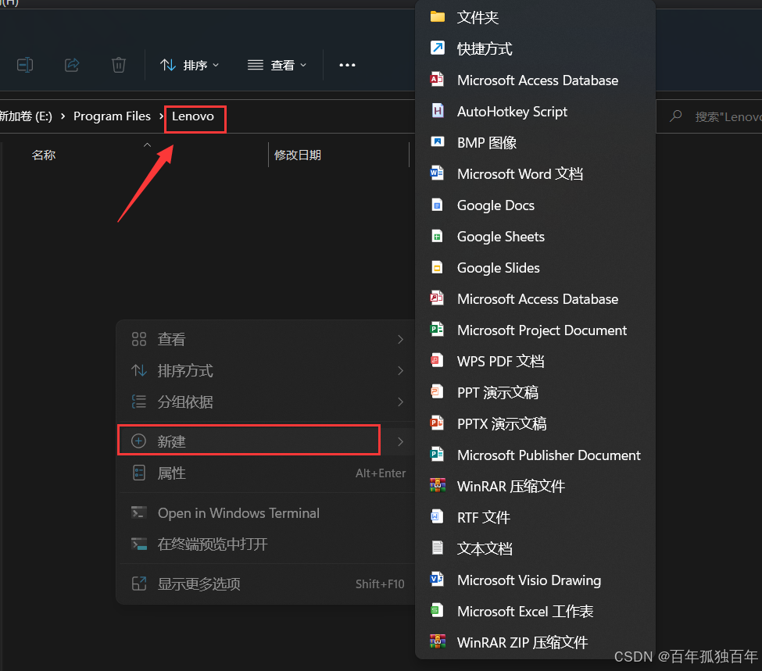Create a new PPTX 演示文稿

(535, 423)
